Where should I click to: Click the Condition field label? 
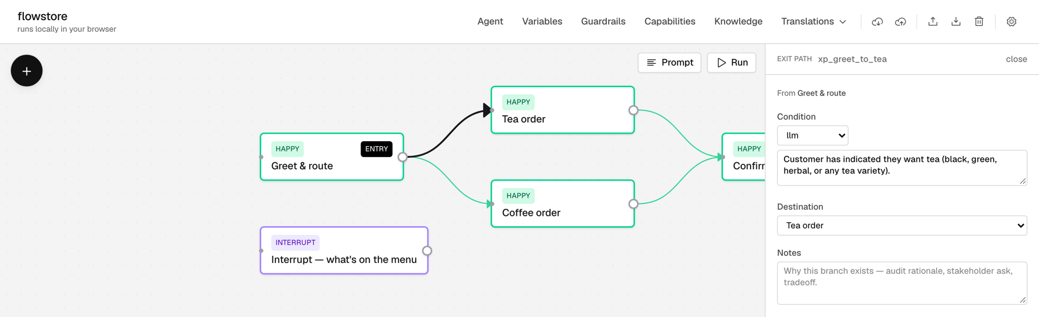point(796,117)
